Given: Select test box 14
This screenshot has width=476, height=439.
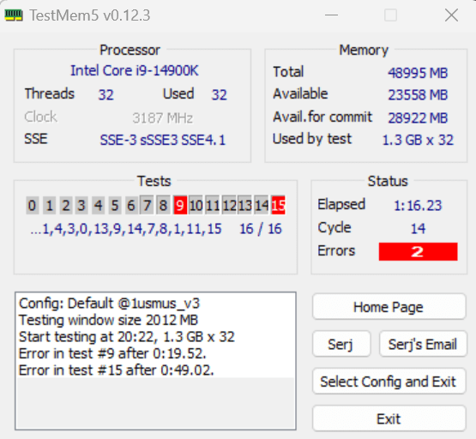Looking at the screenshot, I should [262, 206].
